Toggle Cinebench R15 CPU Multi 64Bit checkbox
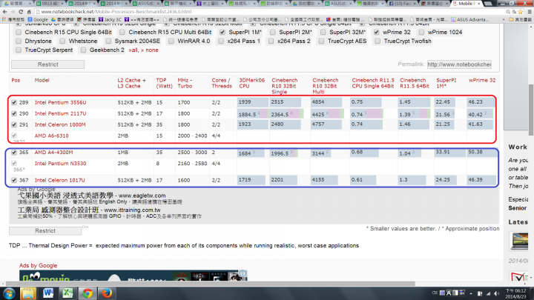This screenshot has width=534, height=300. click(122, 33)
